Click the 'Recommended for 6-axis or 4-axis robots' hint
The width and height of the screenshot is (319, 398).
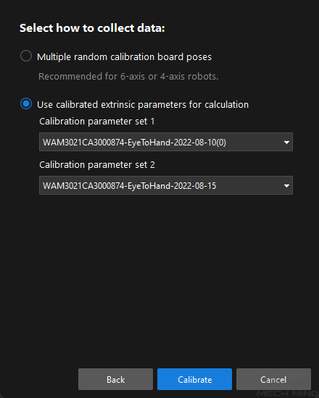coord(128,77)
